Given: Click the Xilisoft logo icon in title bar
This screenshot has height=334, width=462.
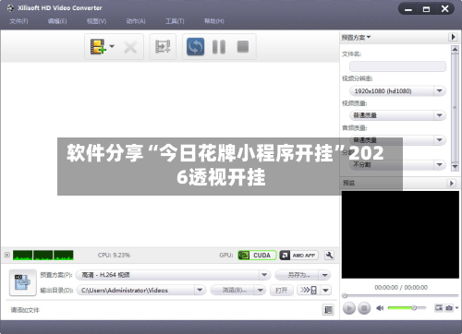Looking at the screenshot, I should coord(10,8).
